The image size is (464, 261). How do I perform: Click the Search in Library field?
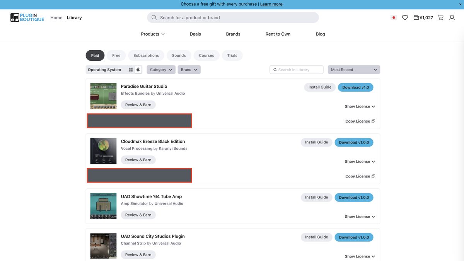click(297, 70)
